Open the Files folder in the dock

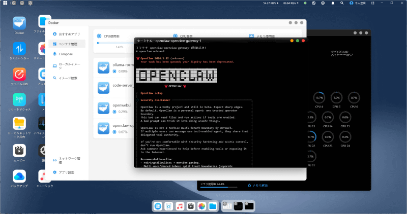point(213,206)
